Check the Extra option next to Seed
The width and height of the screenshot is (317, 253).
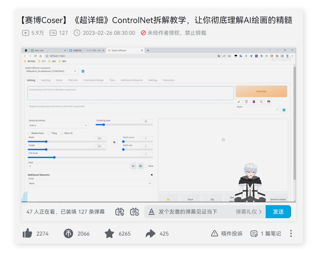click(x=146, y=166)
